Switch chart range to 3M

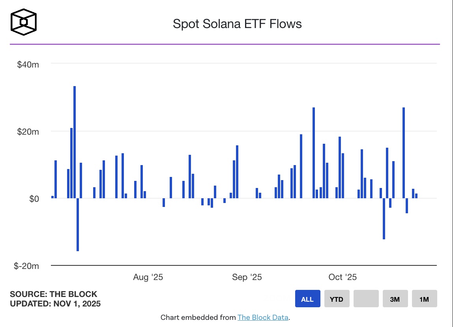click(x=395, y=299)
